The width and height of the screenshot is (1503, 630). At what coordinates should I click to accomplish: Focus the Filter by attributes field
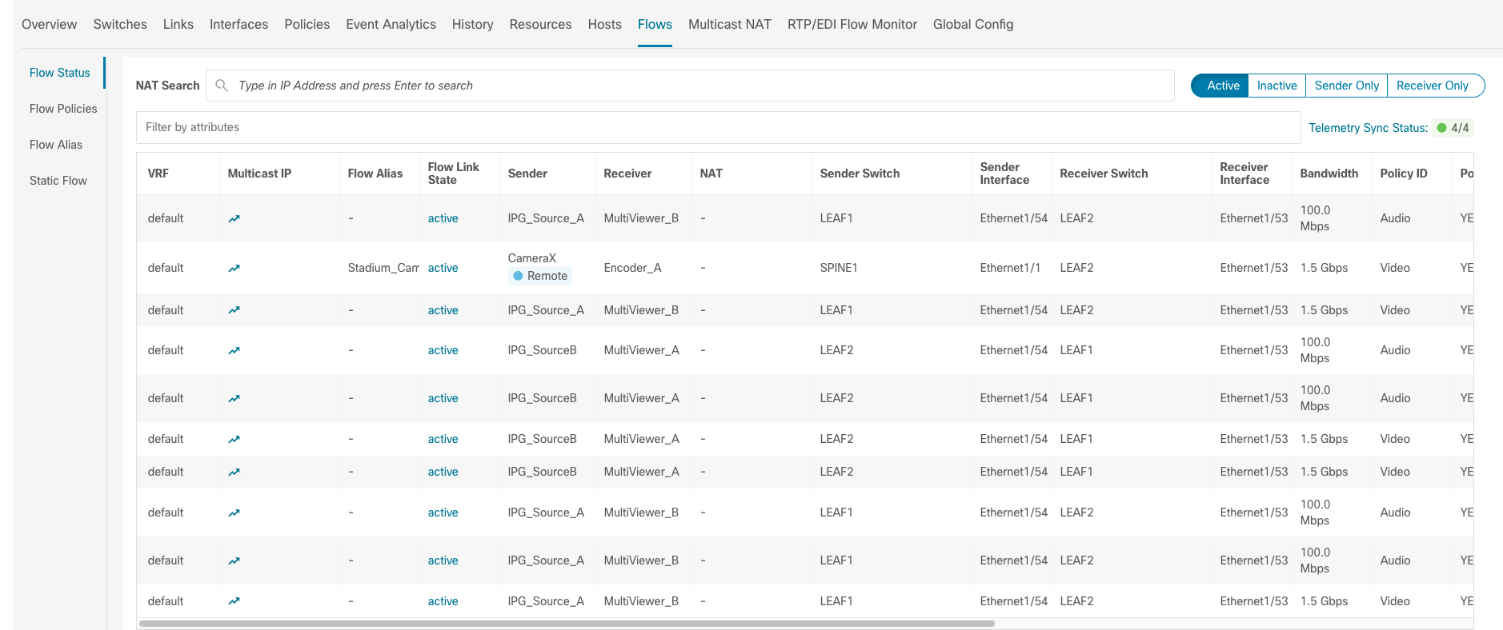(x=717, y=127)
